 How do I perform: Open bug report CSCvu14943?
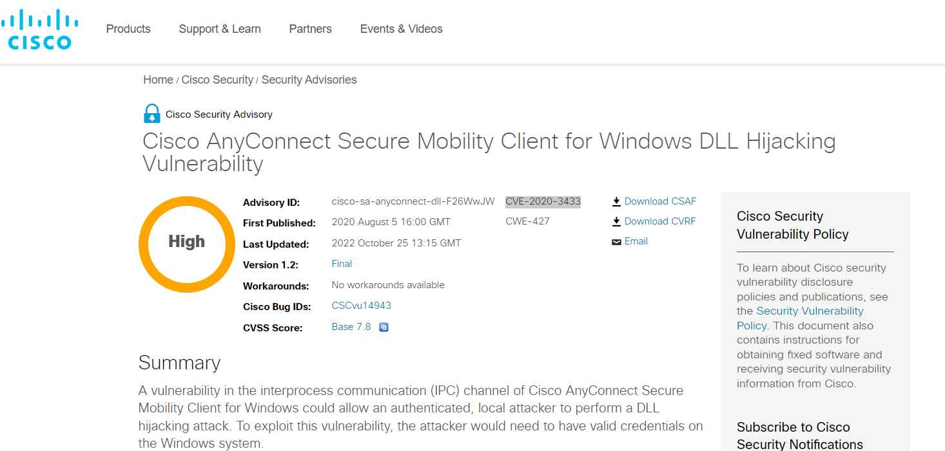click(361, 305)
